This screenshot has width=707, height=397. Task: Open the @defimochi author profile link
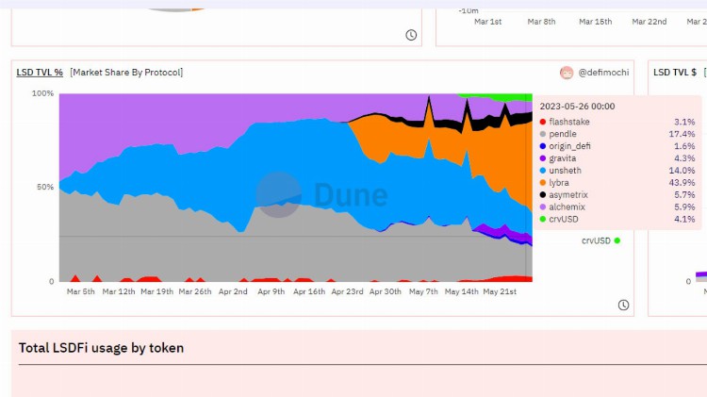coord(603,73)
